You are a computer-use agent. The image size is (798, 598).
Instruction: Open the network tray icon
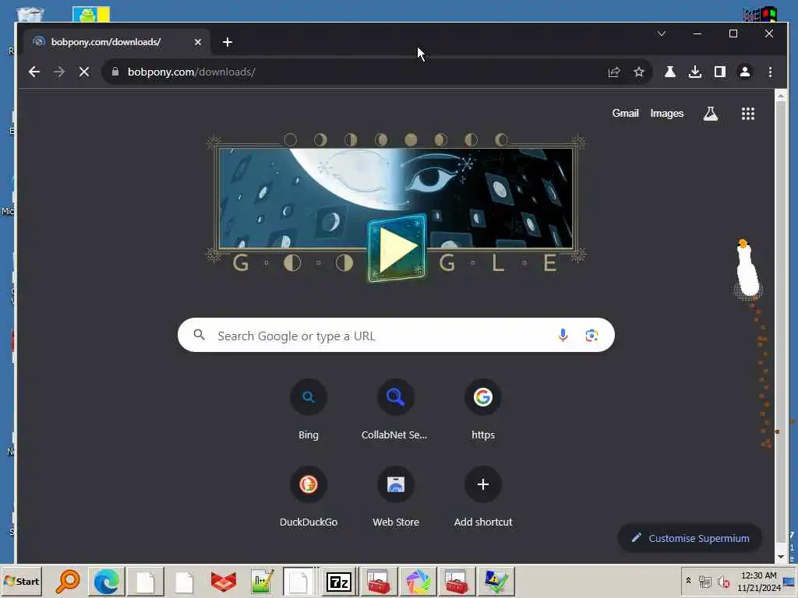point(704,582)
